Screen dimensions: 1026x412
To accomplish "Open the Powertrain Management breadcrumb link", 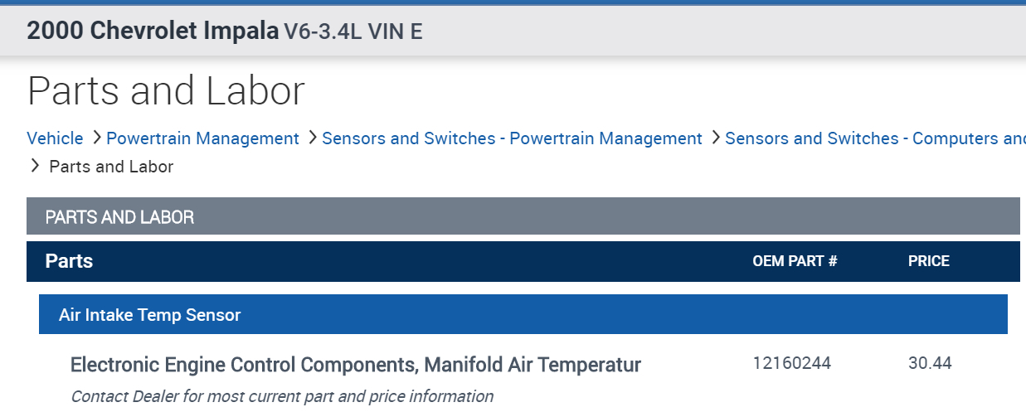I will pos(202,138).
